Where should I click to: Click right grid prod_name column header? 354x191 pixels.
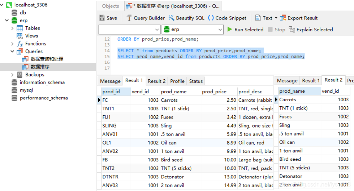[x=299, y=91]
